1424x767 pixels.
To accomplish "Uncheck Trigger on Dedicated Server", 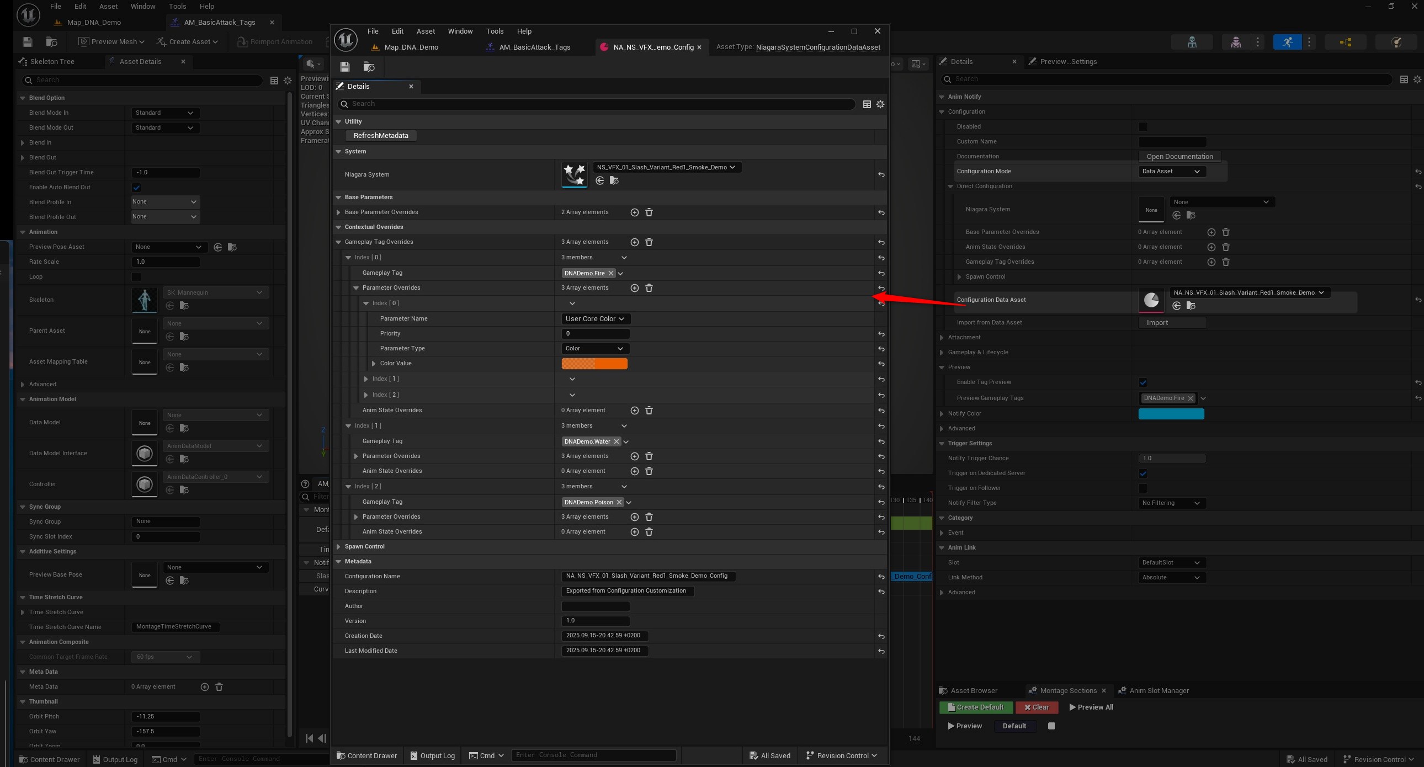I will 1143,473.
